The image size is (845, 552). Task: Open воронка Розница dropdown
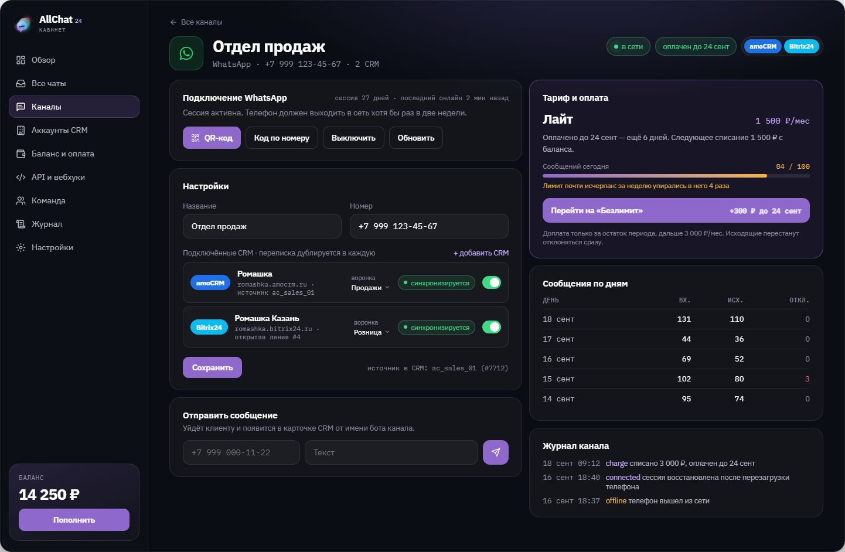coord(372,332)
